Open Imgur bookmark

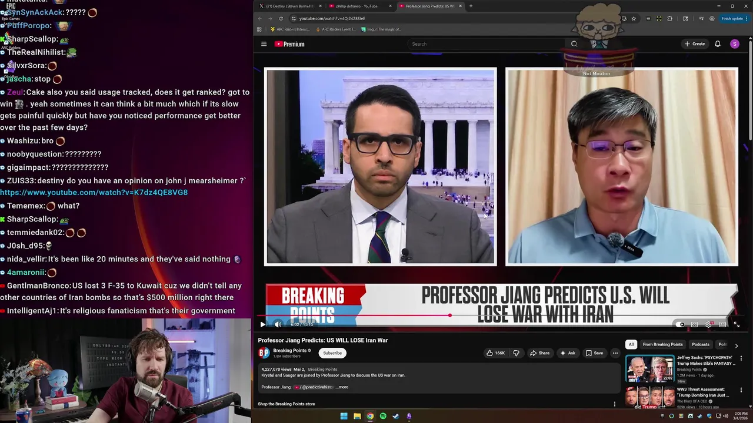coord(381,29)
